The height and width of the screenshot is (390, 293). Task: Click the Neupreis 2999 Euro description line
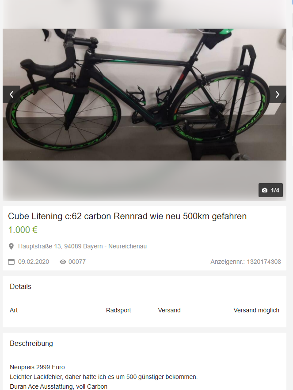(x=38, y=367)
